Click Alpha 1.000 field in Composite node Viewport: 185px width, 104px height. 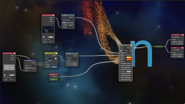(177, 42)
